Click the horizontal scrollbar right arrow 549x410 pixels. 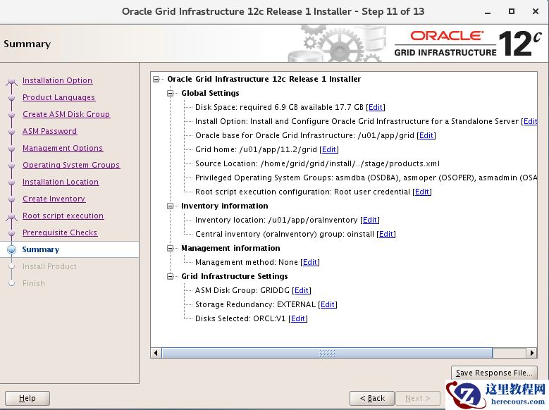tap(532, 352)
